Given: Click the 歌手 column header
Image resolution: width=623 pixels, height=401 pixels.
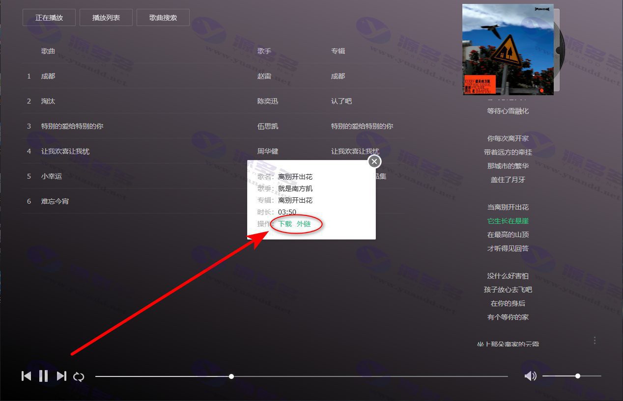Looking at the screenshot, I should pyautogui.click(x=264, y=51).
